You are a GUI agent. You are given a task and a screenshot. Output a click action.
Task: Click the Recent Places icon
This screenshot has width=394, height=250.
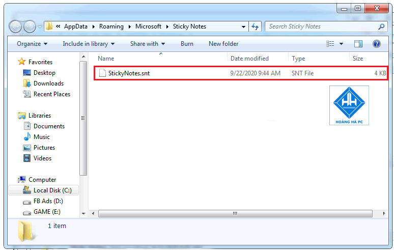(27, 94)
